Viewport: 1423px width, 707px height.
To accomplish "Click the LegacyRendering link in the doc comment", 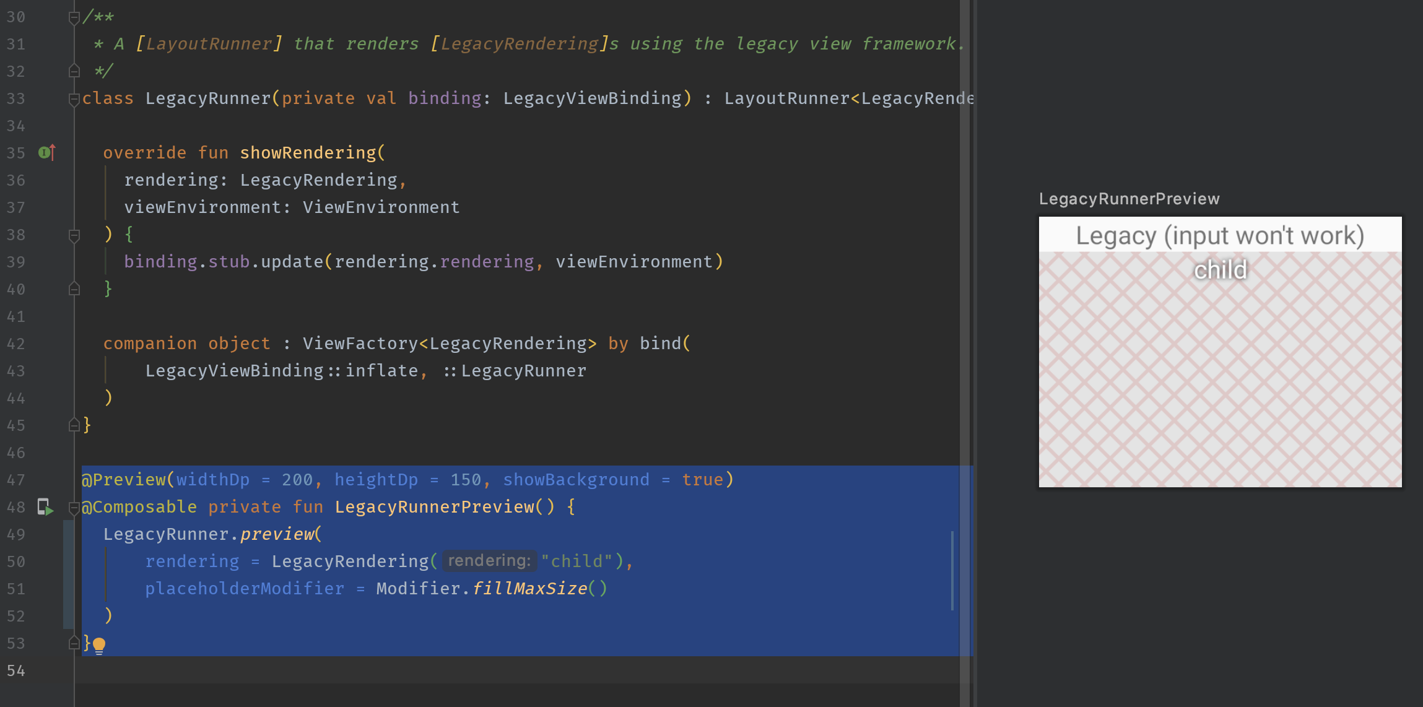I will (x=519, y=44).
